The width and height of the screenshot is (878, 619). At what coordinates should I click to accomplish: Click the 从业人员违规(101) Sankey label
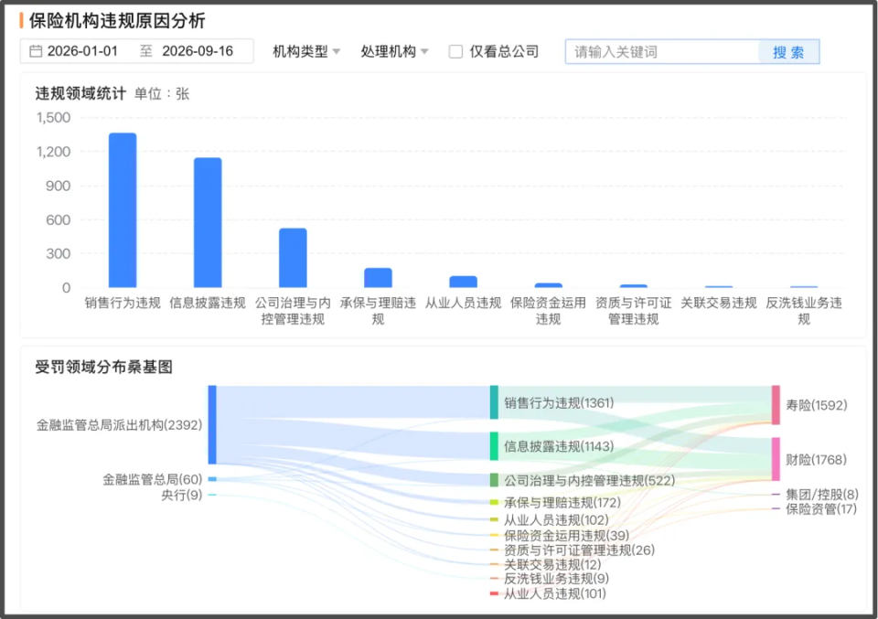click(555, 593)
